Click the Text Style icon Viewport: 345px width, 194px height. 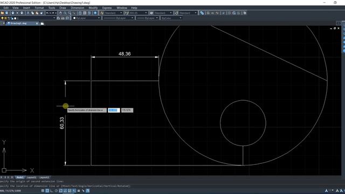102,13
